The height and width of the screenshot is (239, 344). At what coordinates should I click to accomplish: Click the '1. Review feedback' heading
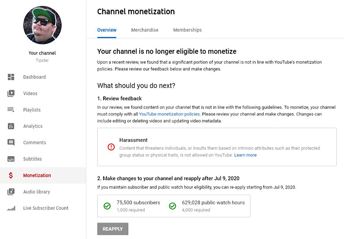[120, 99]
